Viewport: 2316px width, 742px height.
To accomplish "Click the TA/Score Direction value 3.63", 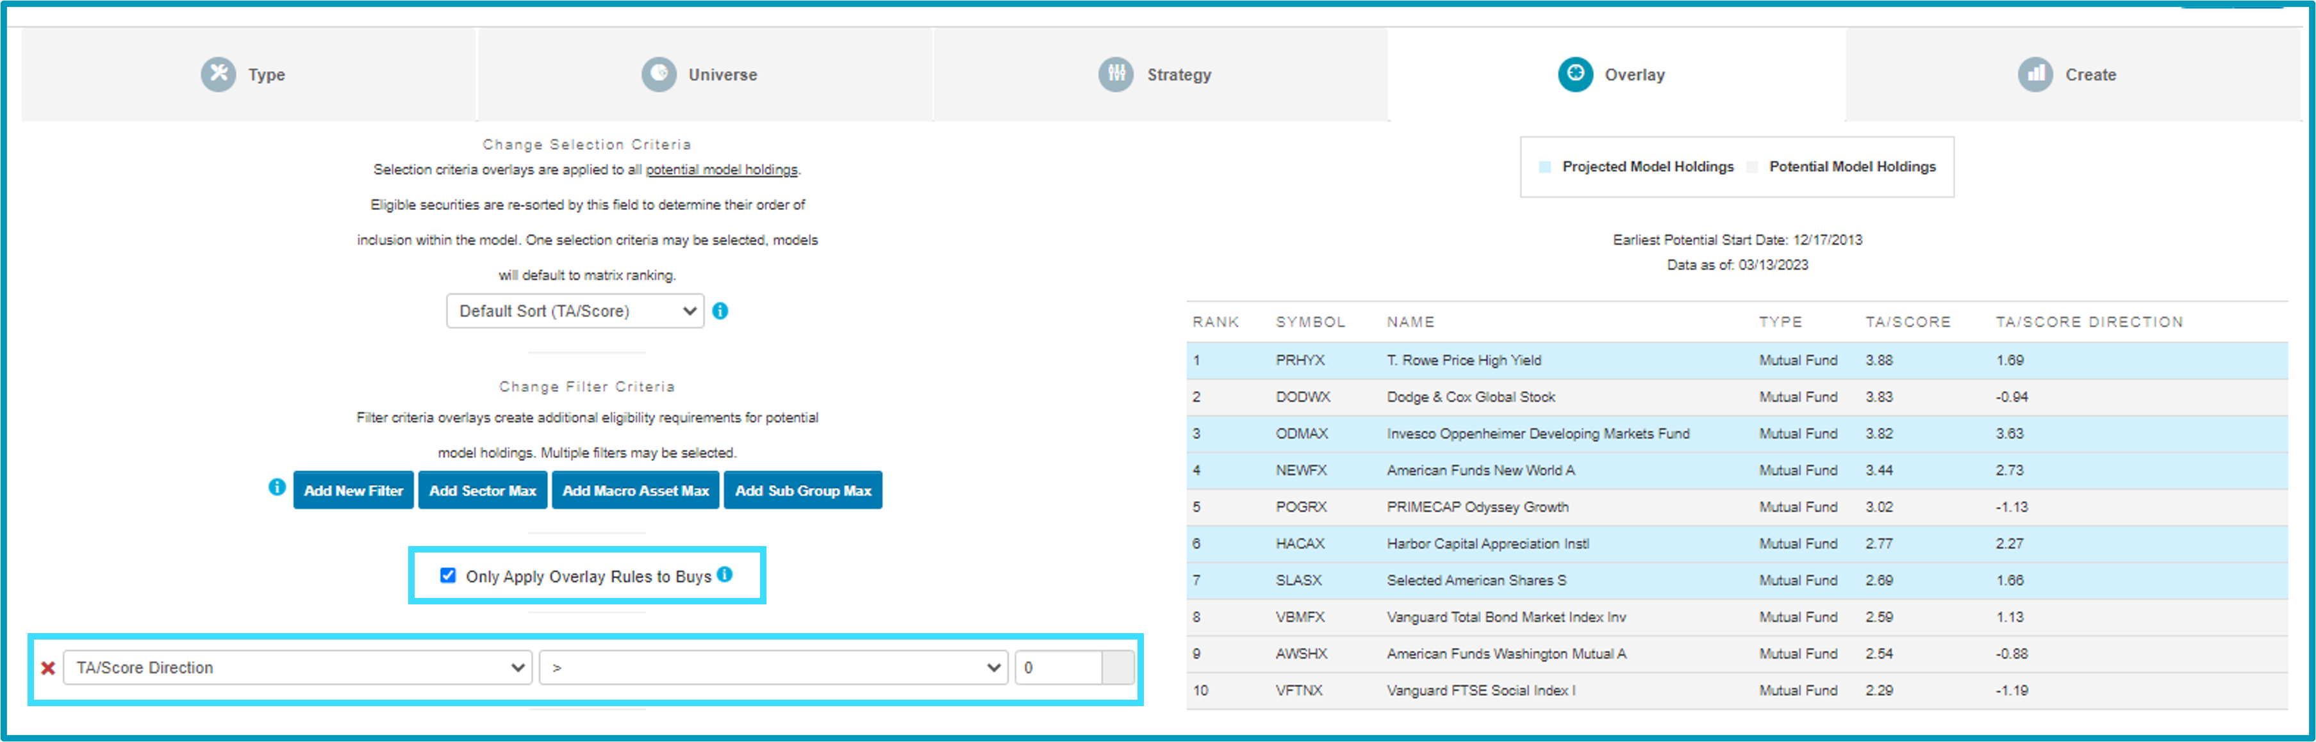I will [x=2010, y=434].
